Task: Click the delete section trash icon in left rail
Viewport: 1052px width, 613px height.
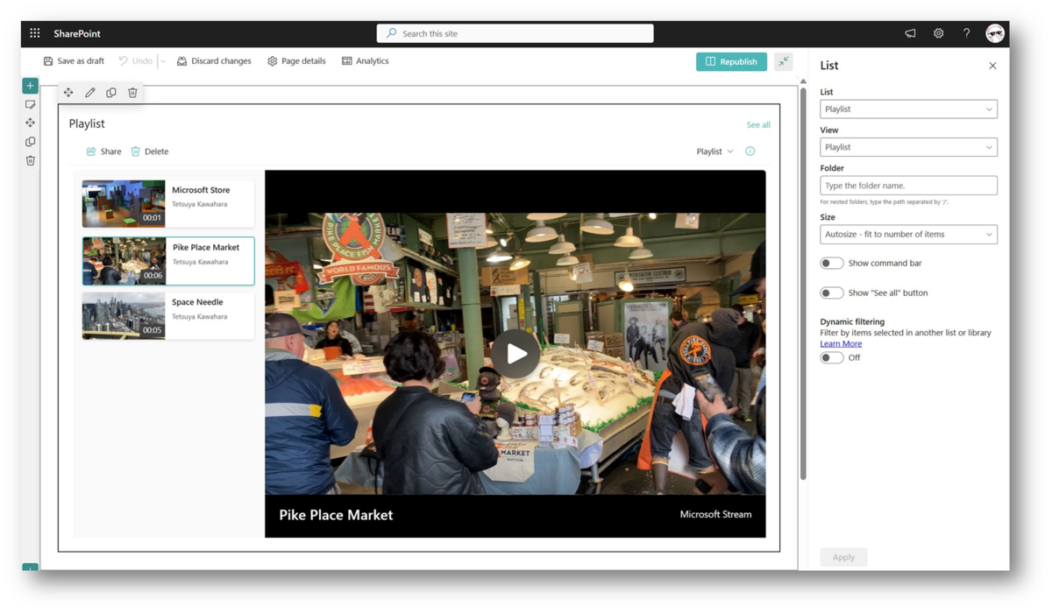Action: pos(30,160)
